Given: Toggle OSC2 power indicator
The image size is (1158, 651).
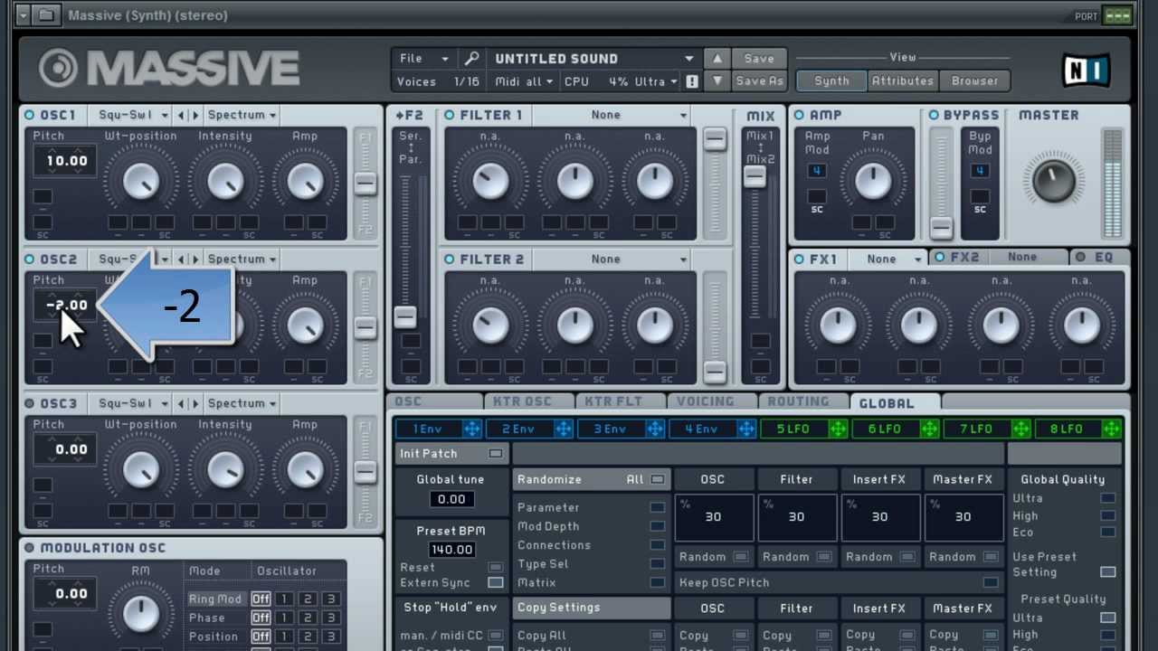Looking at the screenshot, I should point(30,259).
